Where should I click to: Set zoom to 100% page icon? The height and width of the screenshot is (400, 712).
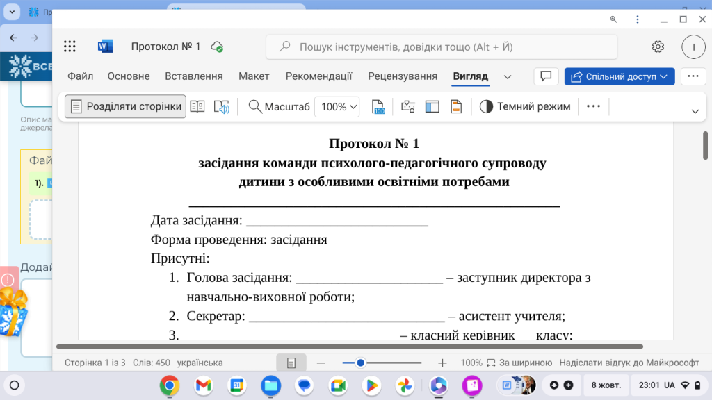[x=378, y=106]
